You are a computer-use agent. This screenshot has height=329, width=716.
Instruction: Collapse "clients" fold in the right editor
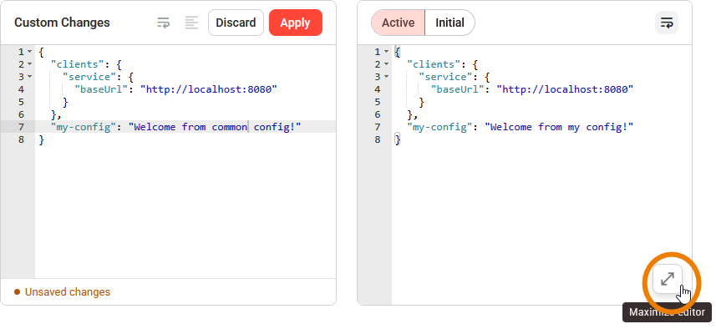(386, 64)
